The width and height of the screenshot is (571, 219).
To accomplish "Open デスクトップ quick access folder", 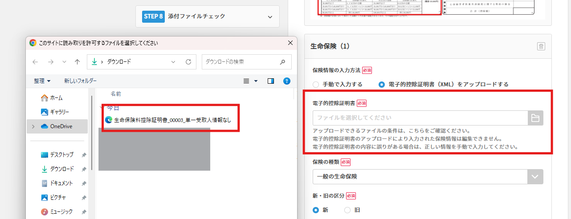I will (58, 155).
